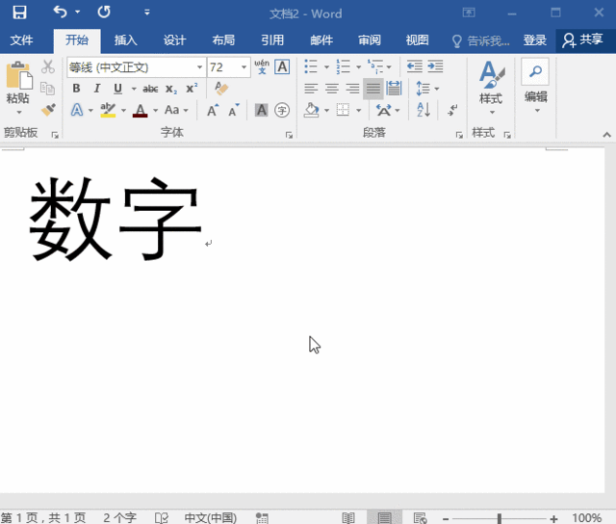Toggle Bold formatting

(76, 89)
